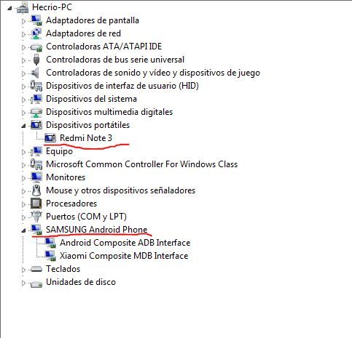Viewport: 352px width, 338px height.
Task: Select Android Composite ADB Interface
Action: coord(125,243)
